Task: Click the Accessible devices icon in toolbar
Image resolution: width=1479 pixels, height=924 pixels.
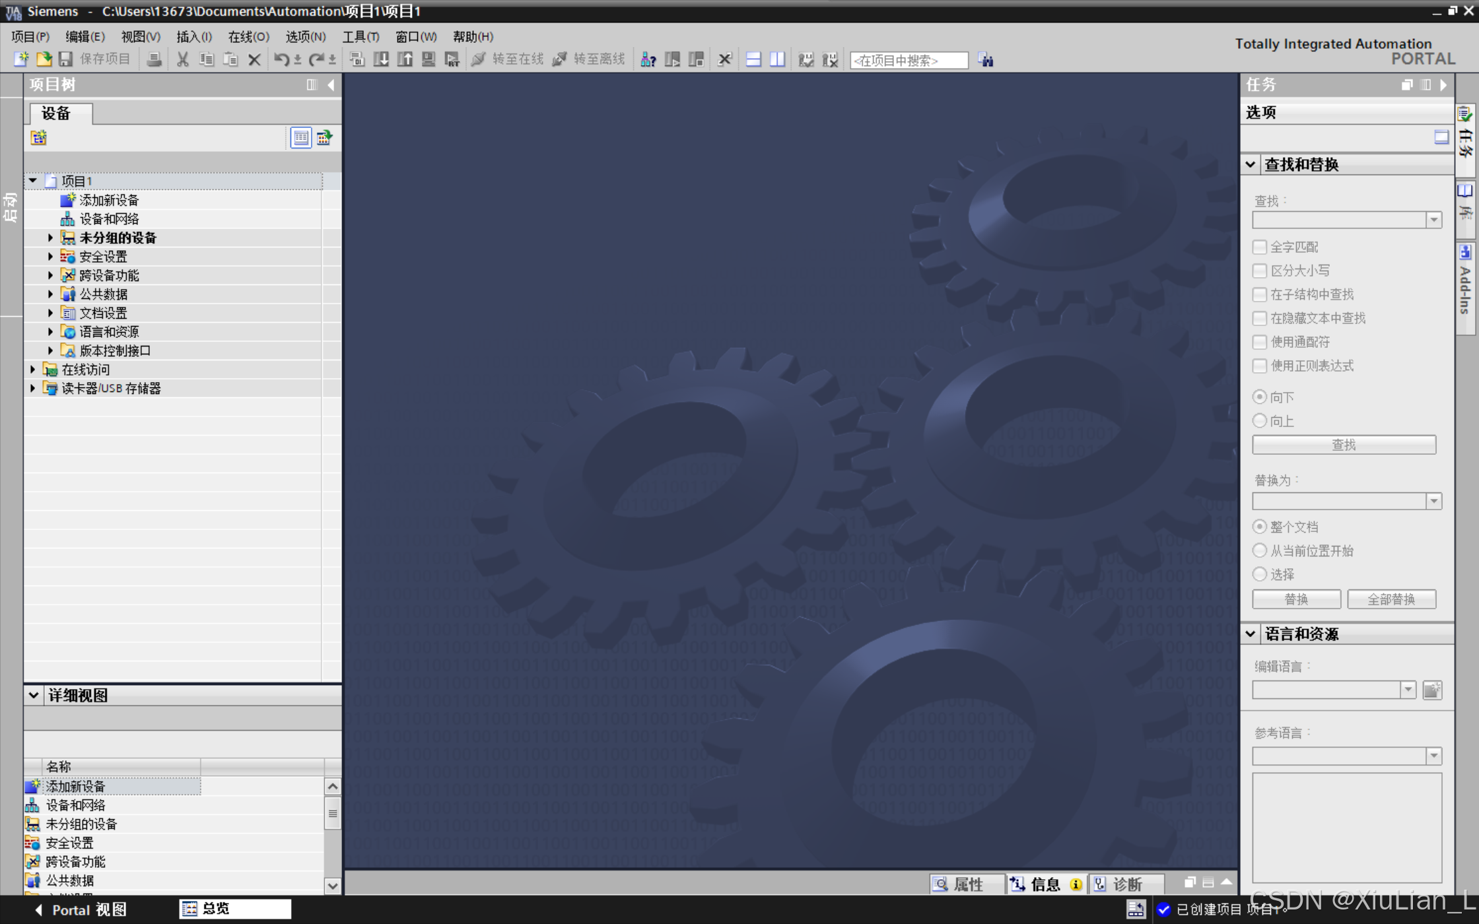Action: coord(648,60)
